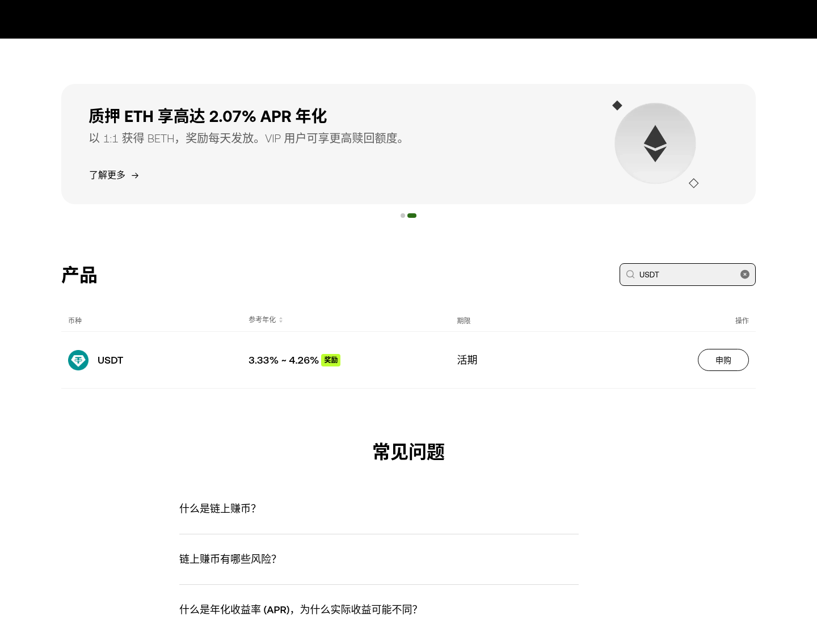
Task: Click the 申购 subscribe button for USDT
Action: 723,360
